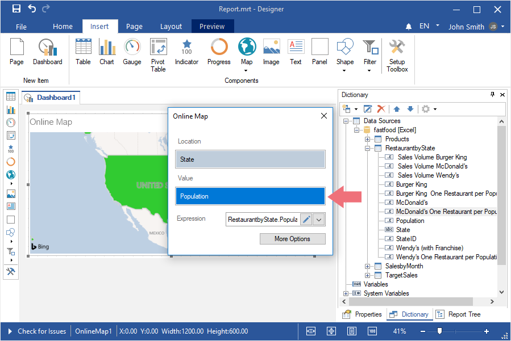
Task: Click the Pivot Table ribbon icon
Action: [158, 54]
